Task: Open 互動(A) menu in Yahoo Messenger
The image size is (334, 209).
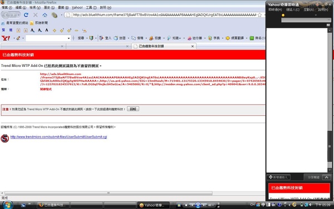Action: pyautogui.click(x=308, y=9)
